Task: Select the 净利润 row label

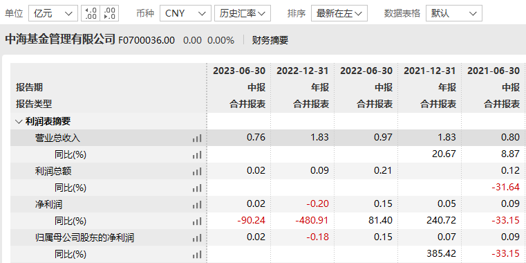Action: coord(48,205)
